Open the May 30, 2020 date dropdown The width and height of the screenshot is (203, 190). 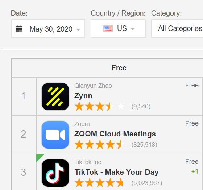point(48,29)
